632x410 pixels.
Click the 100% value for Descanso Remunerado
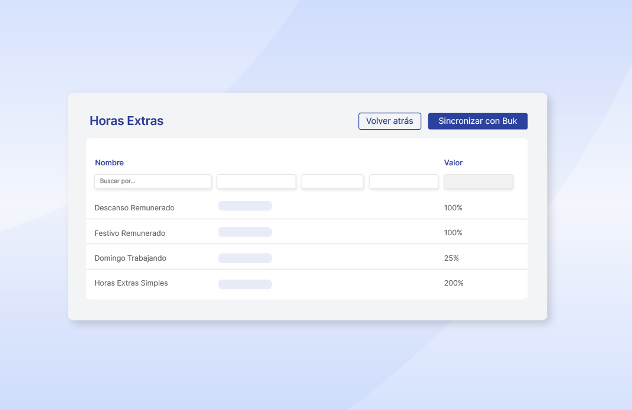(x=453, y=207)
